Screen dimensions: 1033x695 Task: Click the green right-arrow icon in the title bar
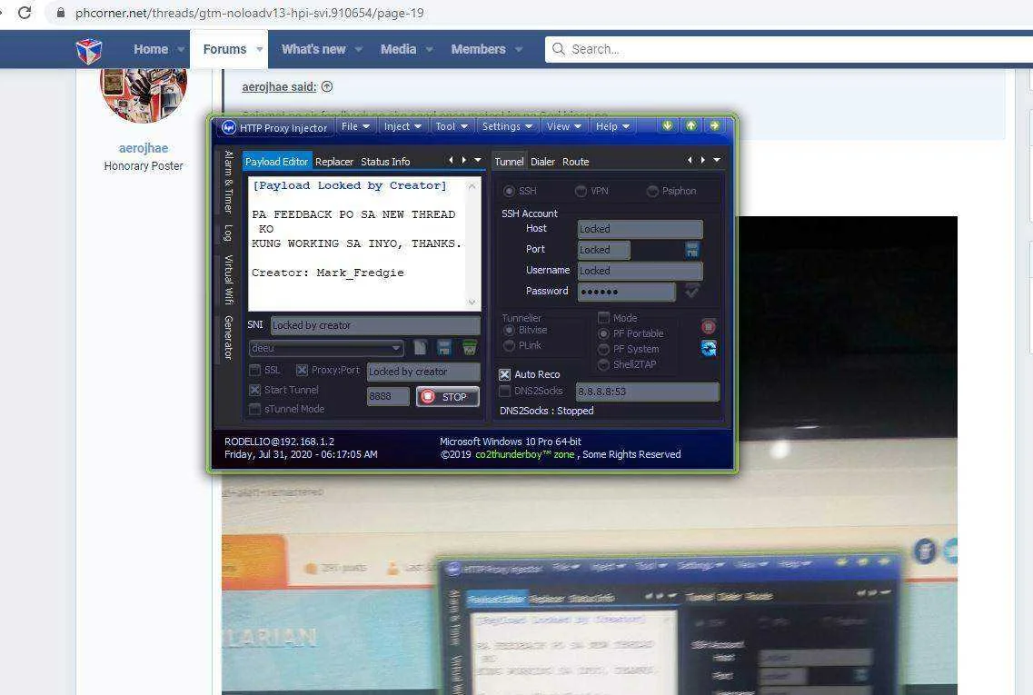click(715, 125)
